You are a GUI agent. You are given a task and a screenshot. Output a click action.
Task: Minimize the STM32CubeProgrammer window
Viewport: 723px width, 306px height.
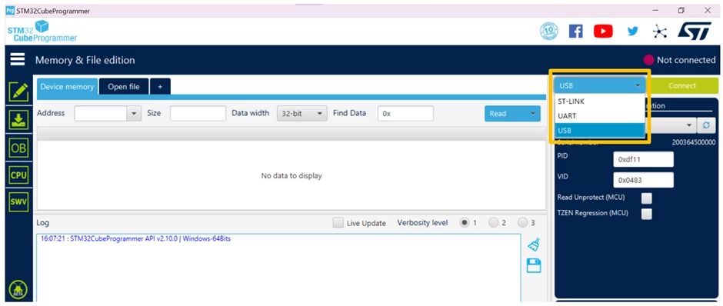[x=655, y=11]
